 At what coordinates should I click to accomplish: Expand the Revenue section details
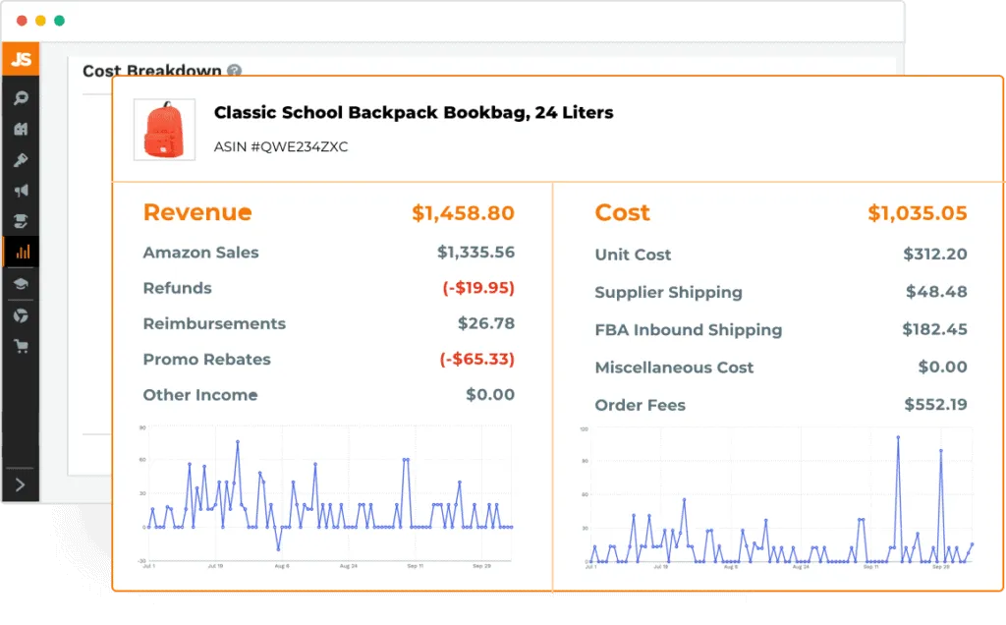[196, 213]
